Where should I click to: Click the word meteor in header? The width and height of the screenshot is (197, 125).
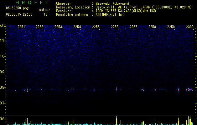pyautogui.click(x=44, y=10)
